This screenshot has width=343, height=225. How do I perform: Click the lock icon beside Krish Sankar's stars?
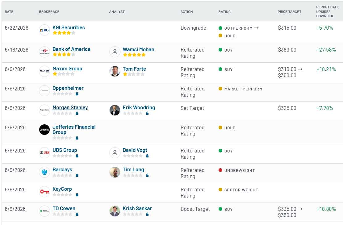tap(147, 214)
